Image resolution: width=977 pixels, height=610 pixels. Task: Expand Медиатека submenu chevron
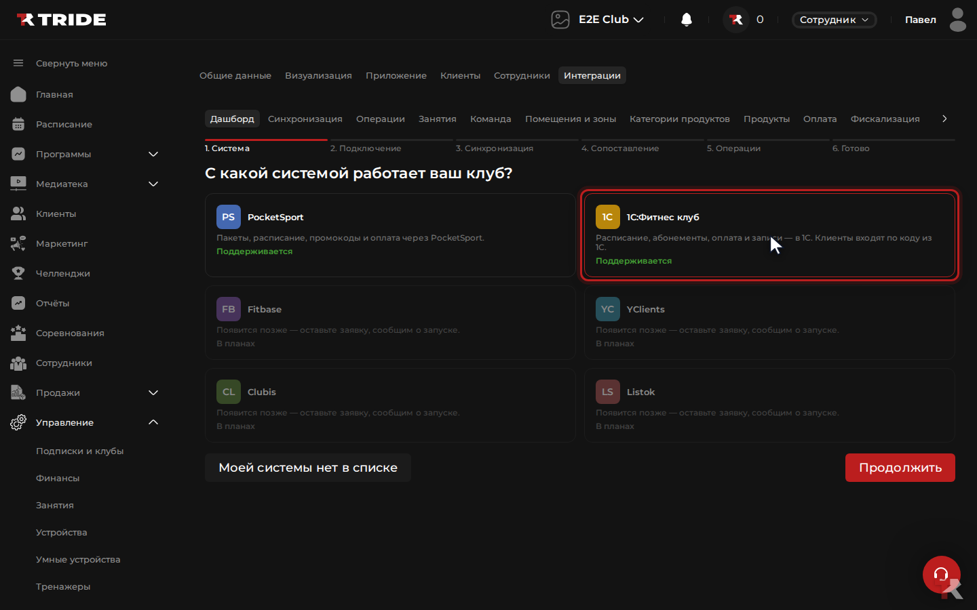coord(153,184)
